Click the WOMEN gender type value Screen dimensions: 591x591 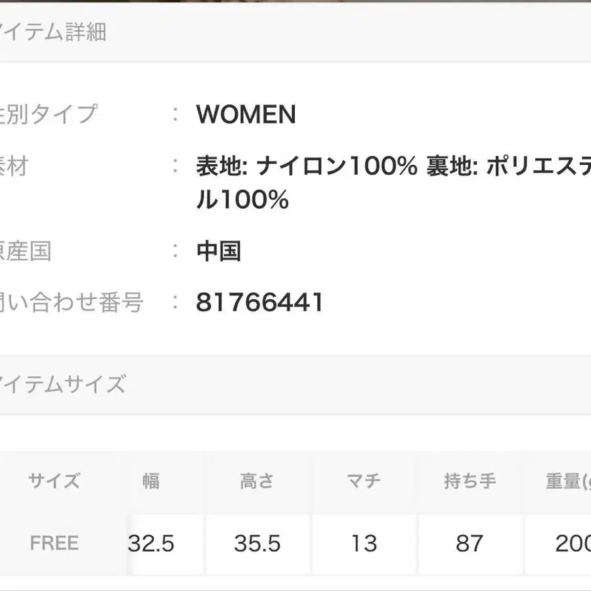click(246, 115)
